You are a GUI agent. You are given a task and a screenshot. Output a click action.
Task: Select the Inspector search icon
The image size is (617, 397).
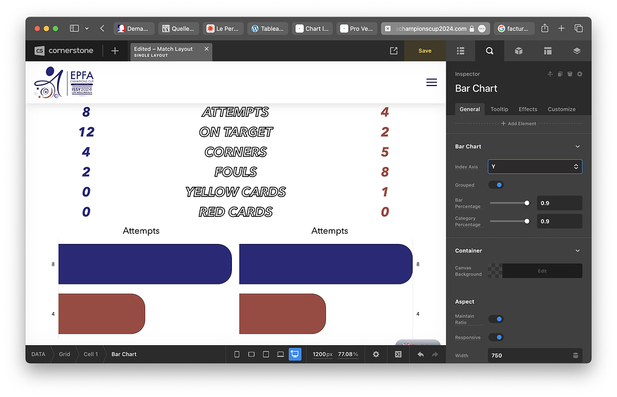489,51
